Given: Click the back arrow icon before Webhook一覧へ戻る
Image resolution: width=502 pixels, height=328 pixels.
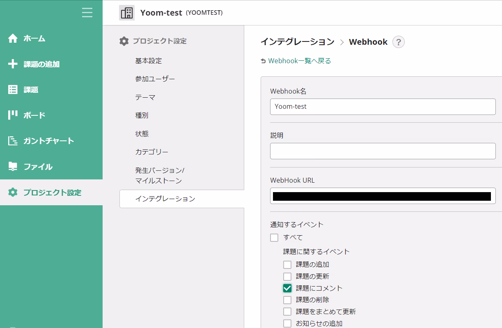Looking at the screenshot, I should (x=263, y=61).
